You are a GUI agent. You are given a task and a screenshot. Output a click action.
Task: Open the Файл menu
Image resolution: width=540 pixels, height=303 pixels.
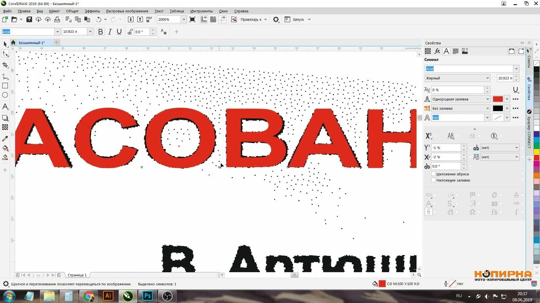pyautogui.click(x=7, y=11)
